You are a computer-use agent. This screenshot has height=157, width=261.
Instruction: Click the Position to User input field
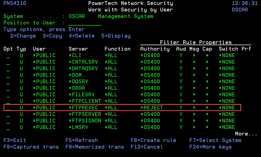[x=85, y=23]
